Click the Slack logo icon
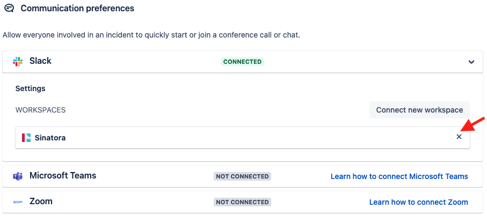 tap(18, 61)
